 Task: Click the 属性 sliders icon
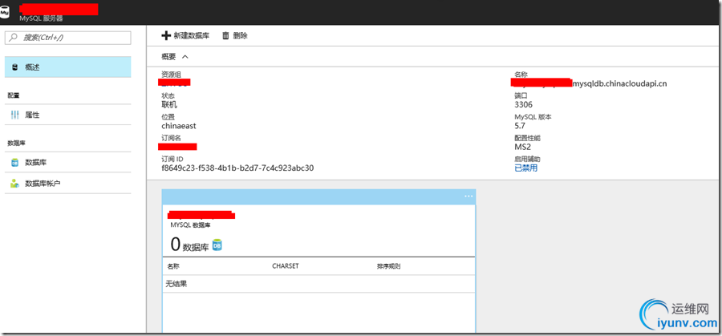pos(14,115)
